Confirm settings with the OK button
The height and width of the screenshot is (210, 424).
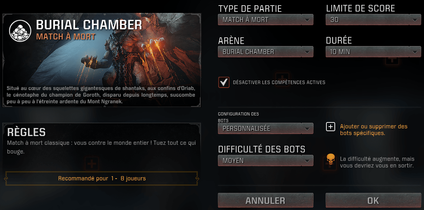pyautogui.click(x=373, y=201)
